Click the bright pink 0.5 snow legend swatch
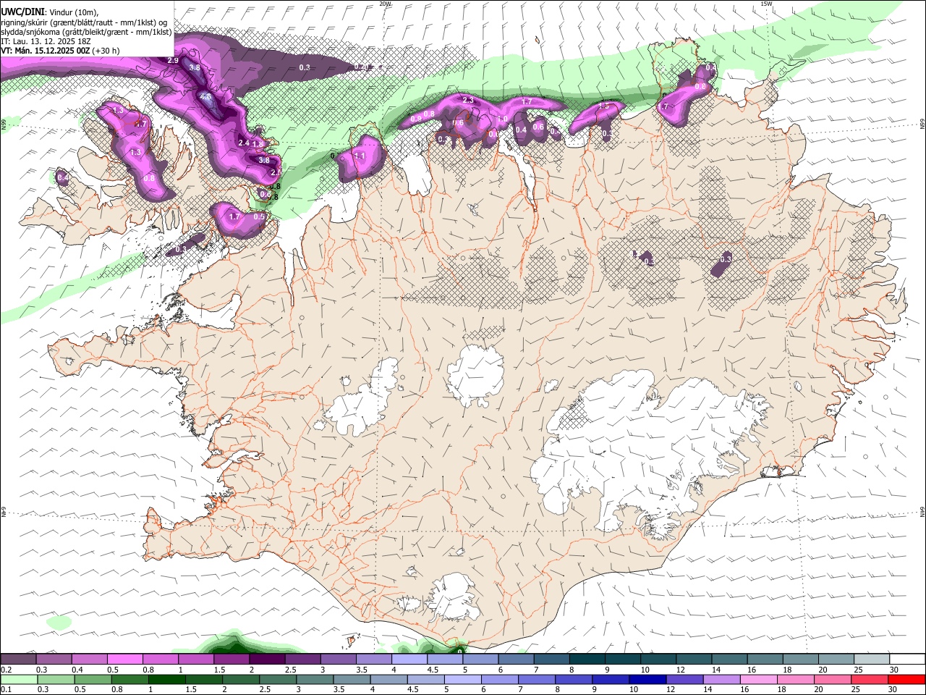The image size is (926, 695). click(125, 659)
